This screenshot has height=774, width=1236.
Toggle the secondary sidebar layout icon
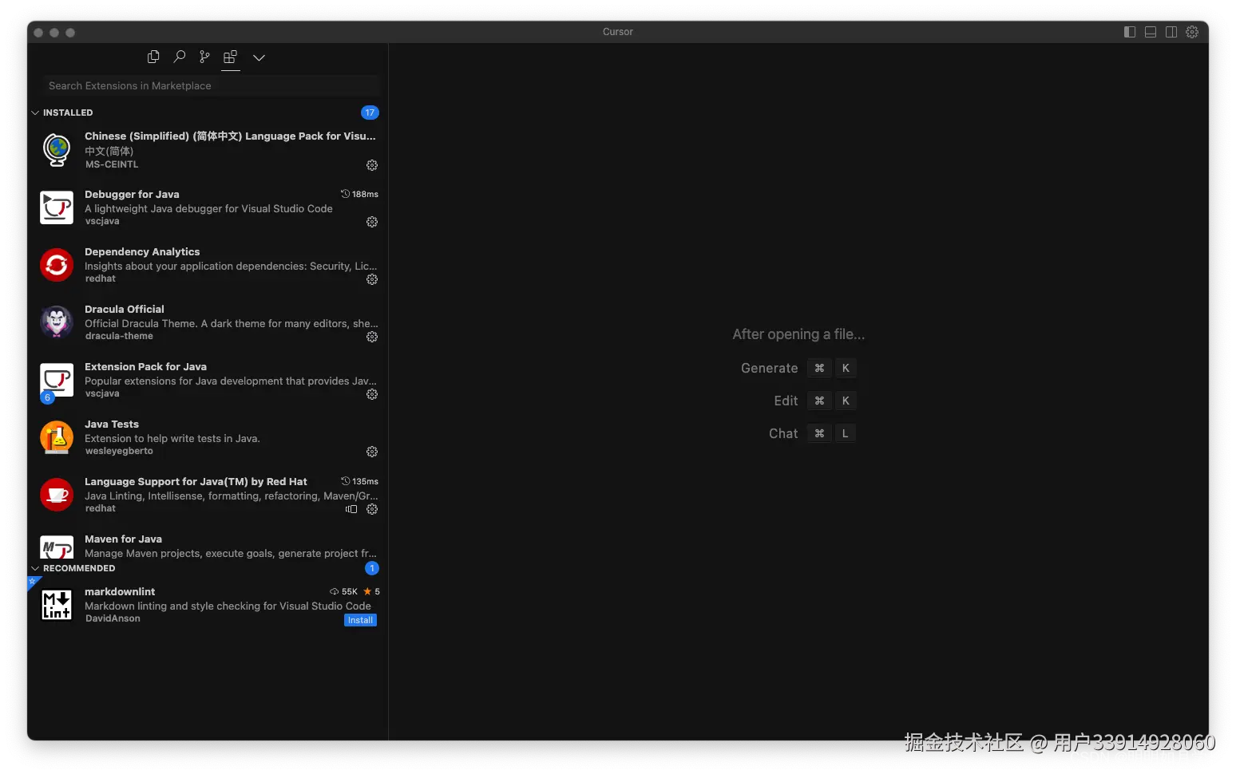(1171, 32)
